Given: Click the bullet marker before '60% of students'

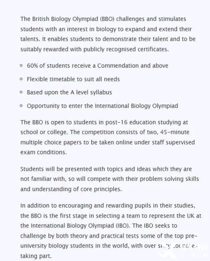Looking at the screenshot, I should 21,65.
